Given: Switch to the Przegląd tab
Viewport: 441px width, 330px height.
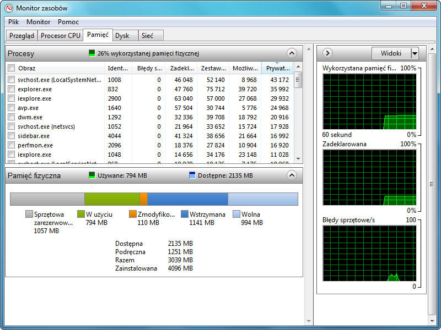Looking at the screenshot, I should [x=21, y=36].
